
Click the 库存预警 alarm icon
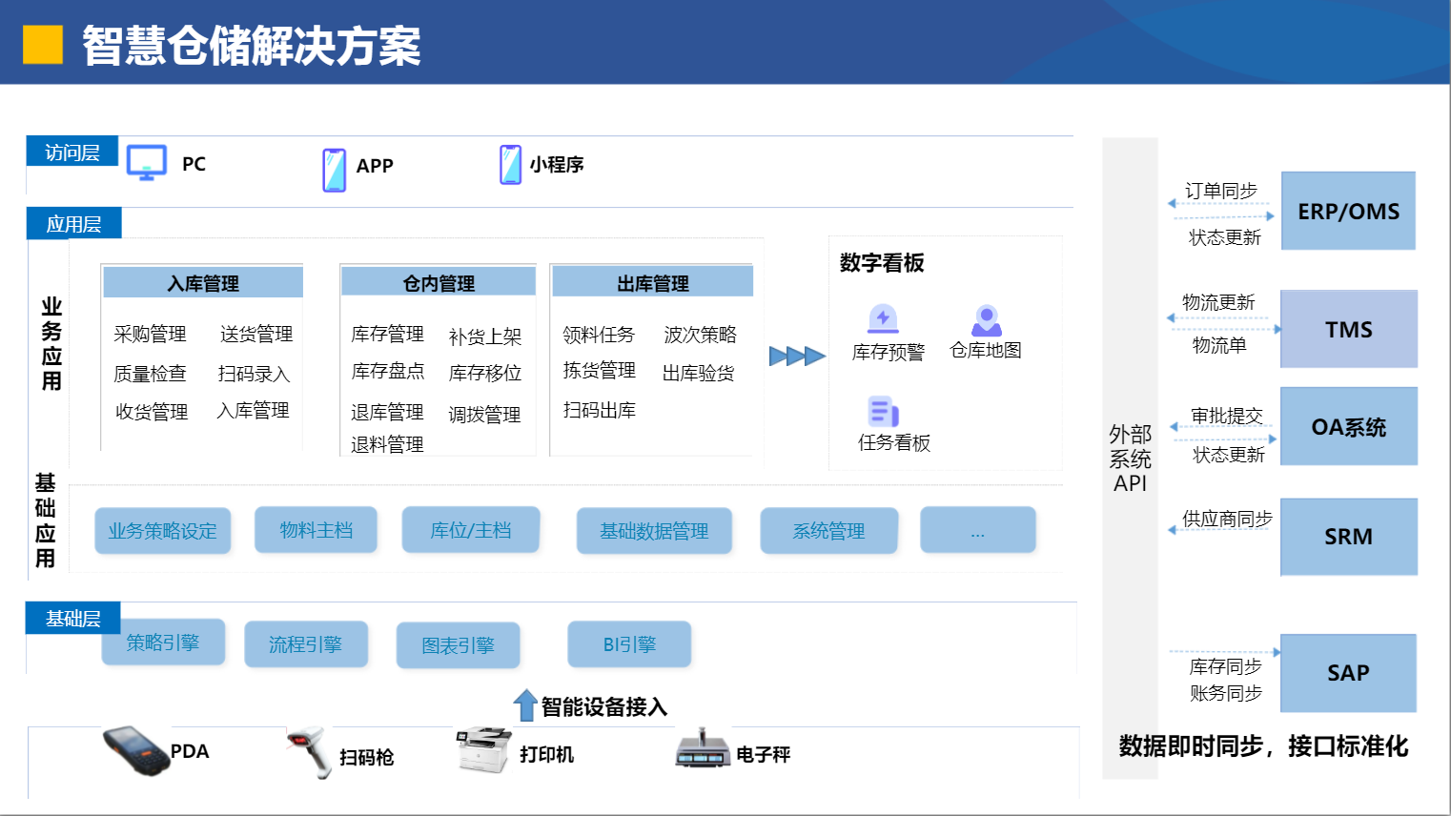(x=883, y=318)
